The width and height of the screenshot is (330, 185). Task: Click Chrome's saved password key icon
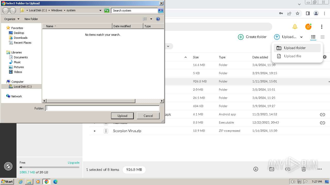pos(281,13)
